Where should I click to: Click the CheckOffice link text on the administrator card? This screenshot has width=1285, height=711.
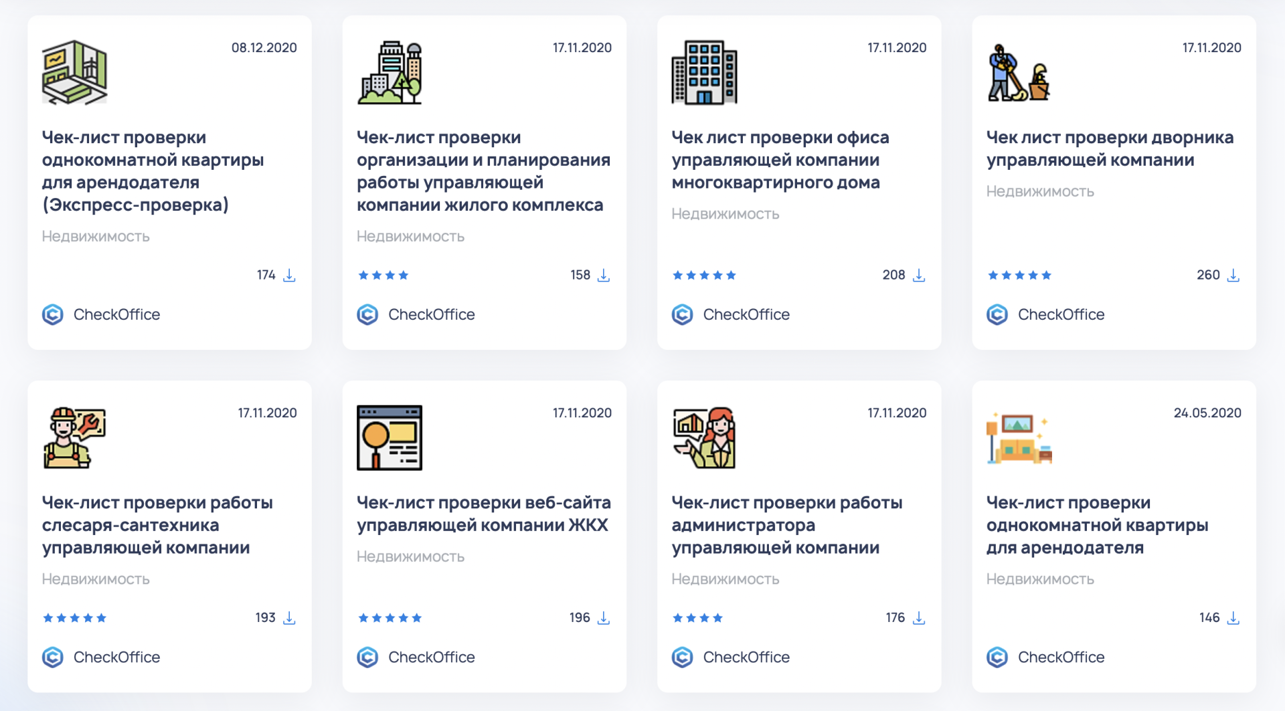click(x=746, y=657)
